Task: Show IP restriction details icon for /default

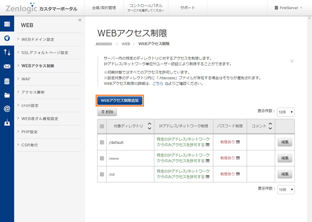Action: (208, 145)
